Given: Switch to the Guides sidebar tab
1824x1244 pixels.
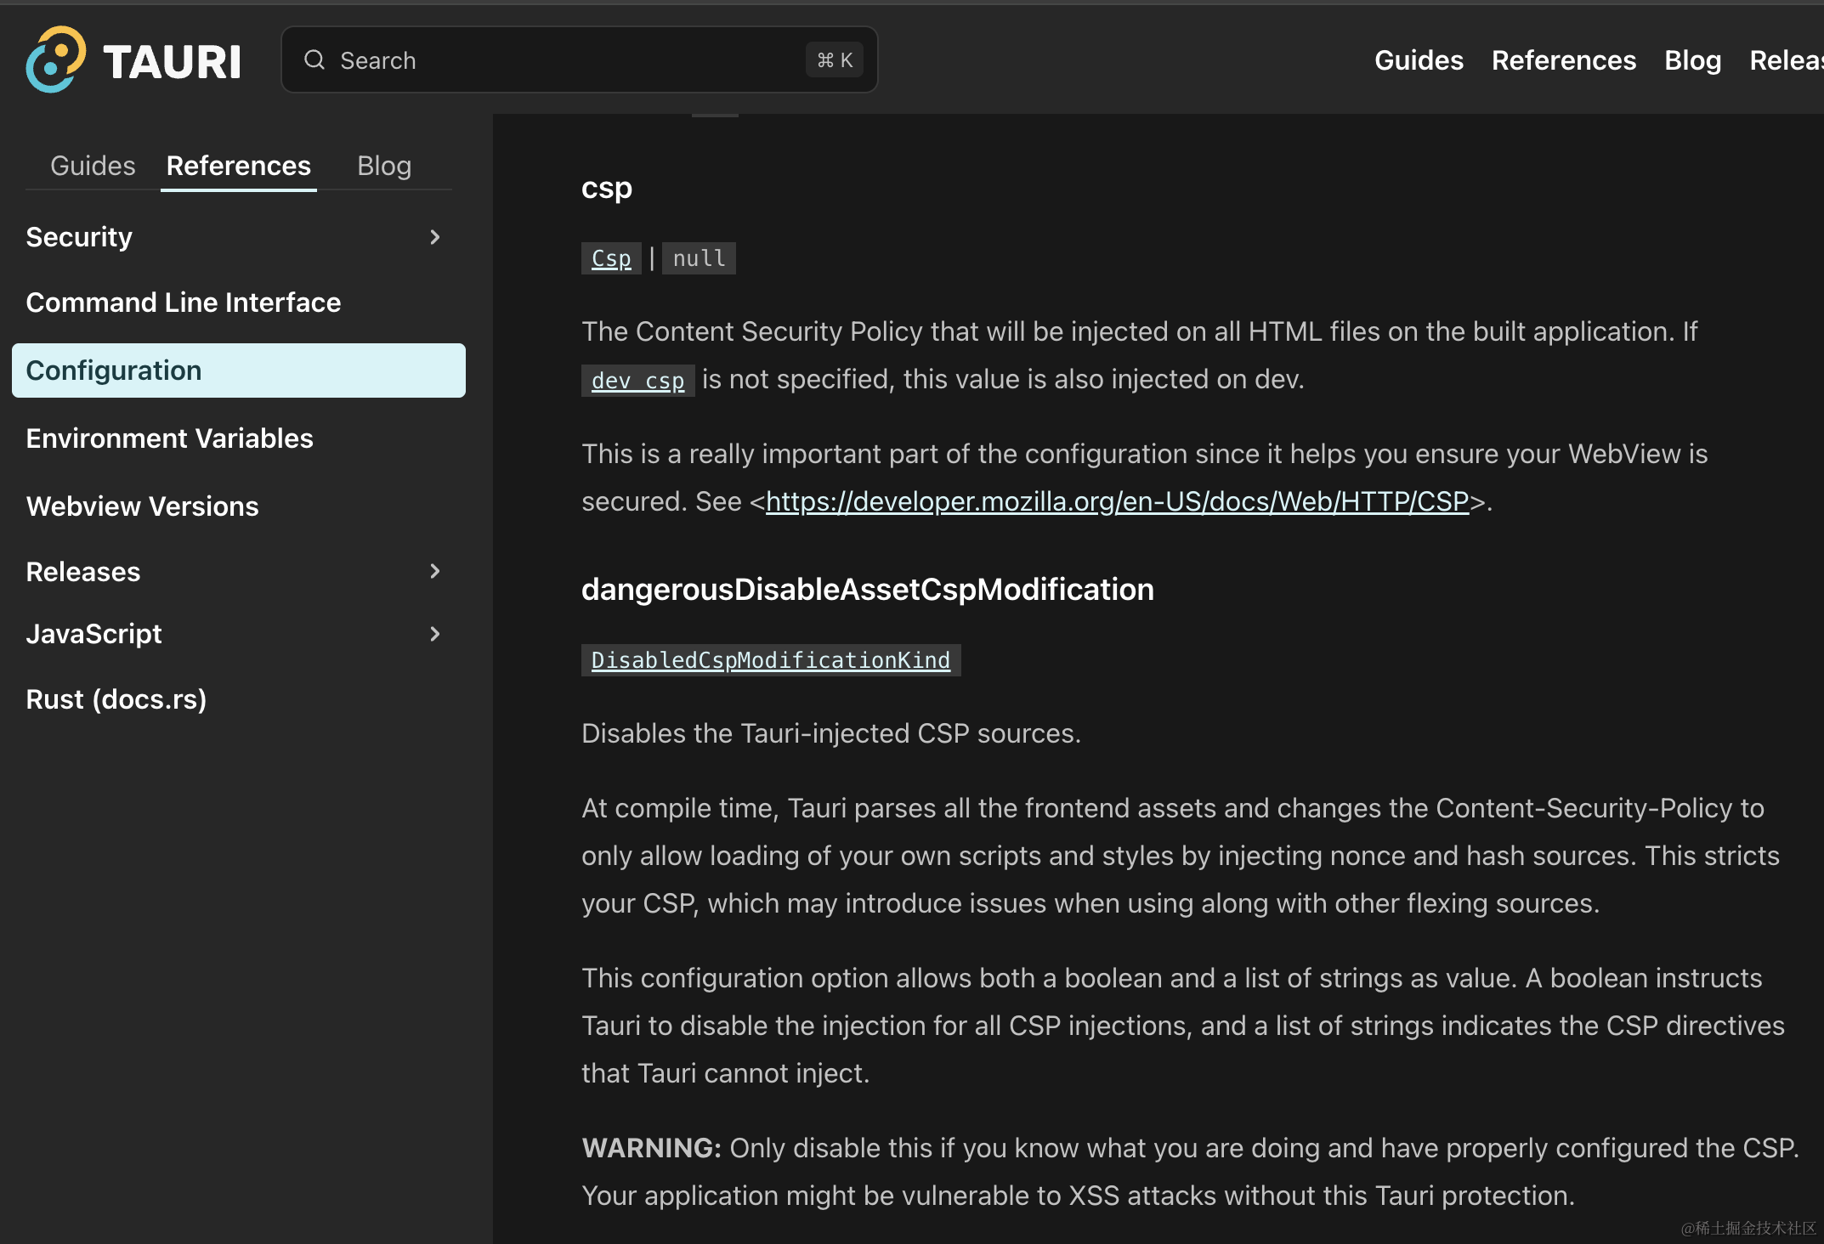Looking at the screenshot, I should [93, 166].
